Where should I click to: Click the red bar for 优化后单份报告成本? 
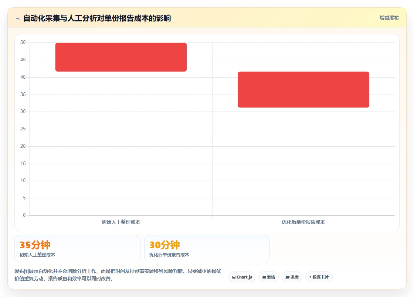(303, 89)
